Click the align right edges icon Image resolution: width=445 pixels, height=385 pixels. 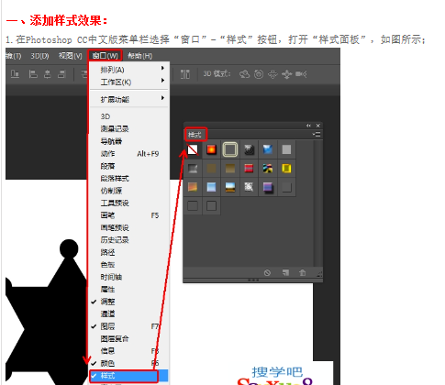pos(61,74)
